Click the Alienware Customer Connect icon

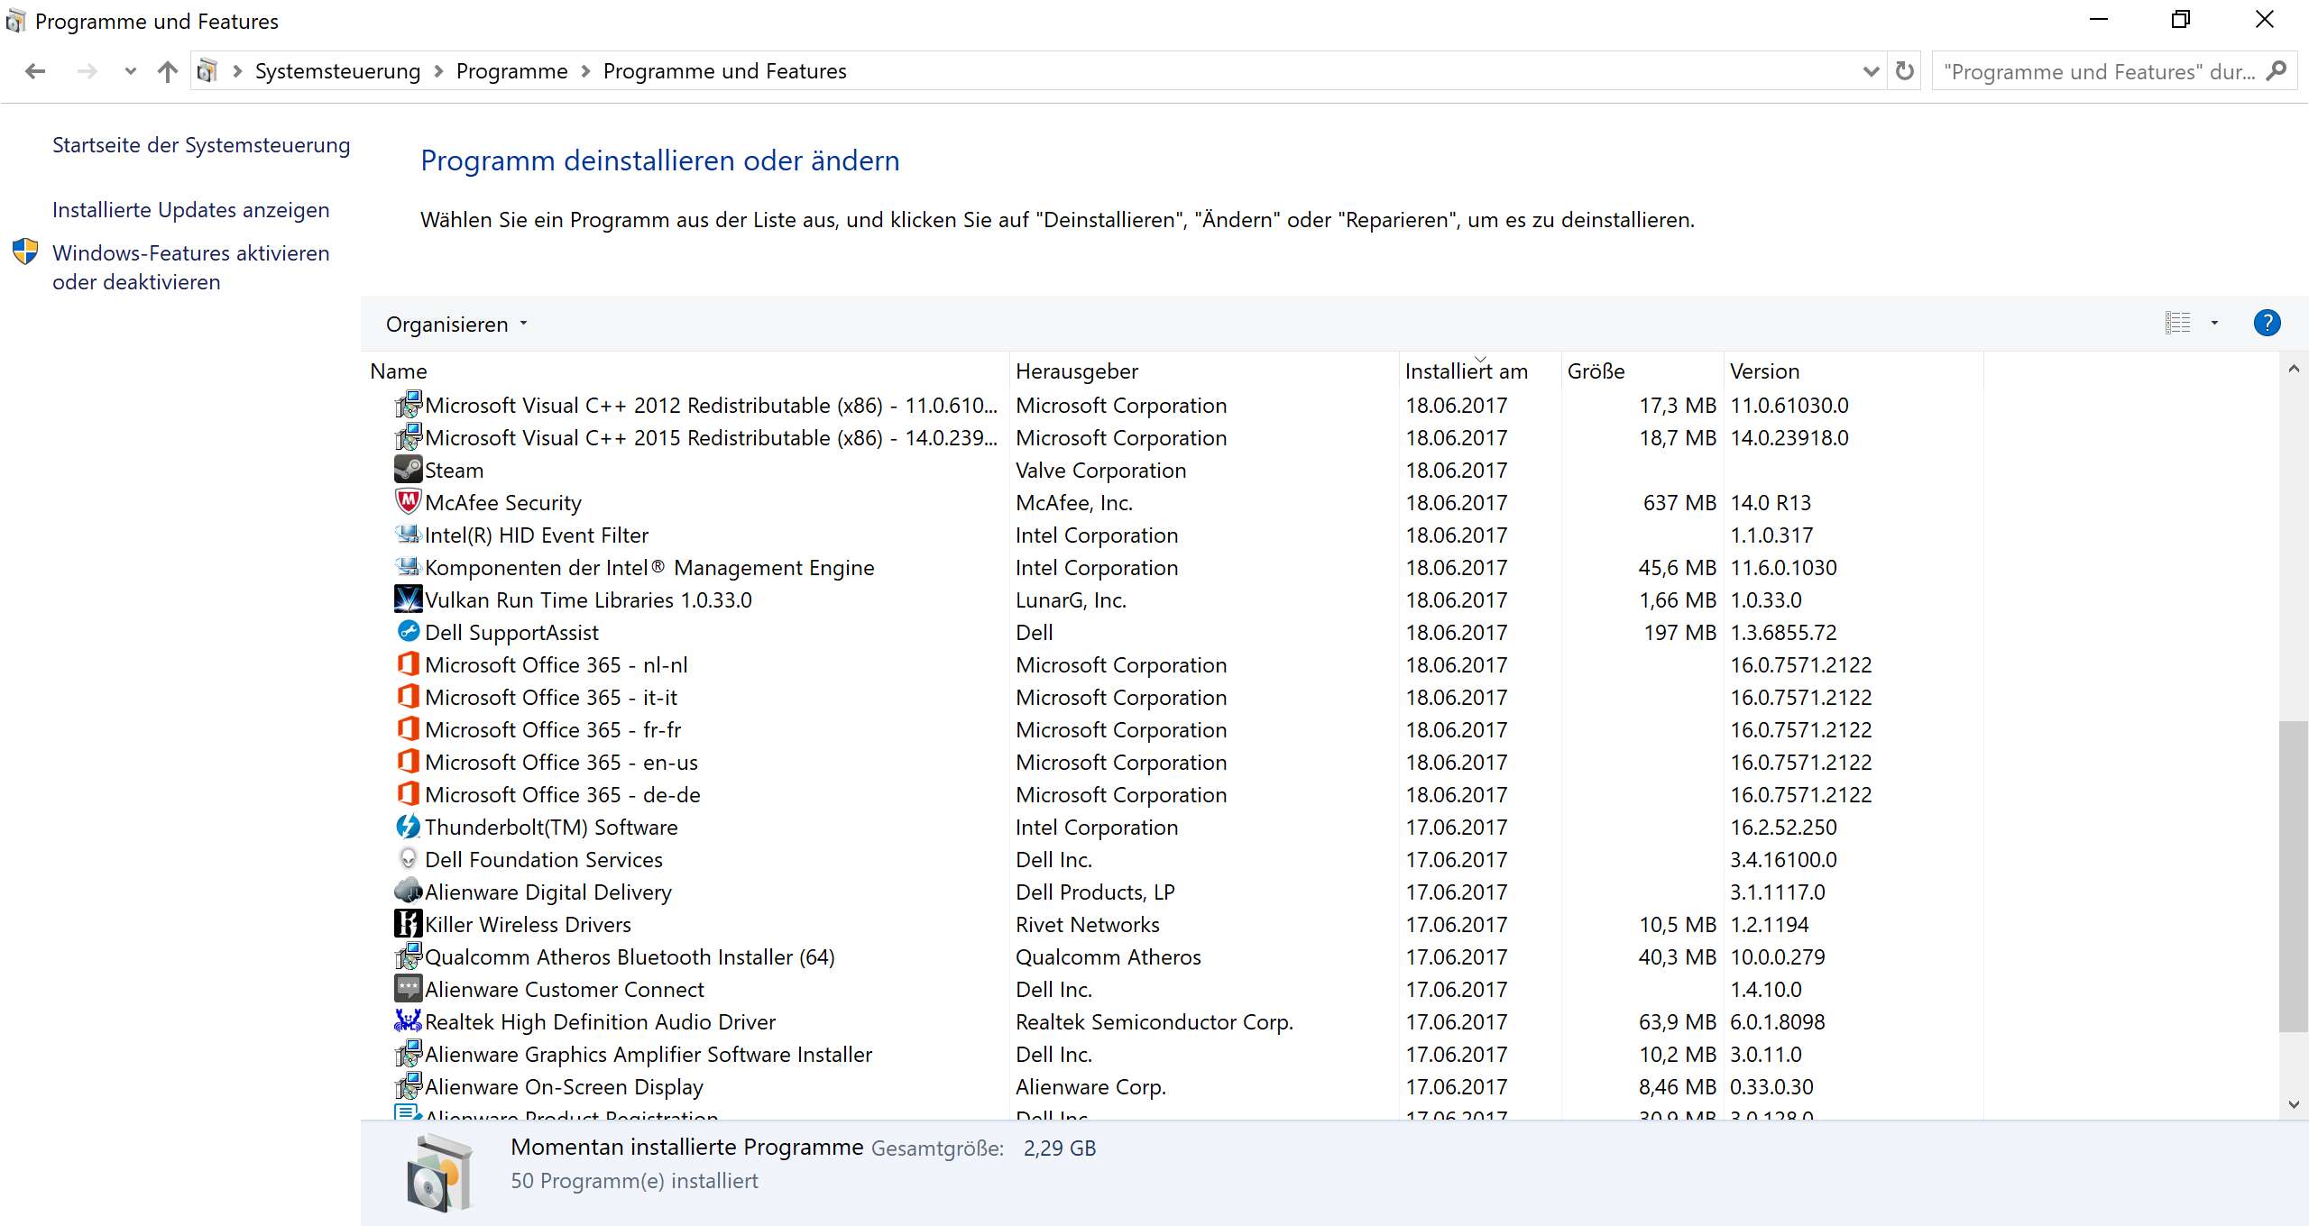click(x=408, y=989)
